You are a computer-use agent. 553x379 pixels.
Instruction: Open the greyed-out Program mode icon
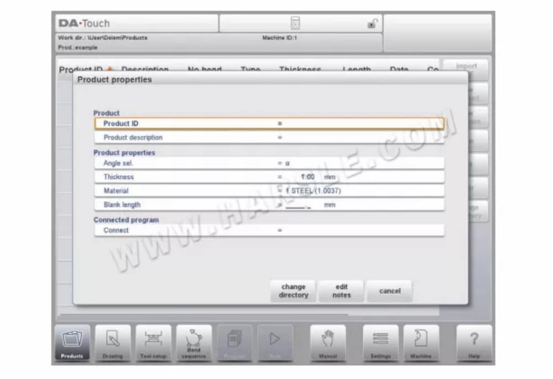(x=234, y=343)
